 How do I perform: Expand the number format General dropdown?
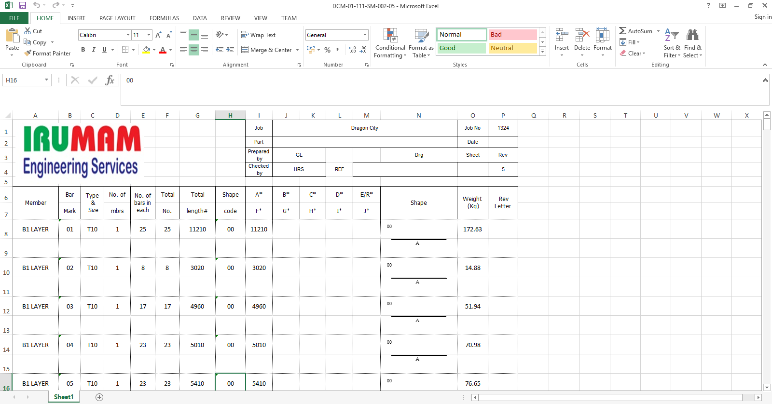click(365, 35)
